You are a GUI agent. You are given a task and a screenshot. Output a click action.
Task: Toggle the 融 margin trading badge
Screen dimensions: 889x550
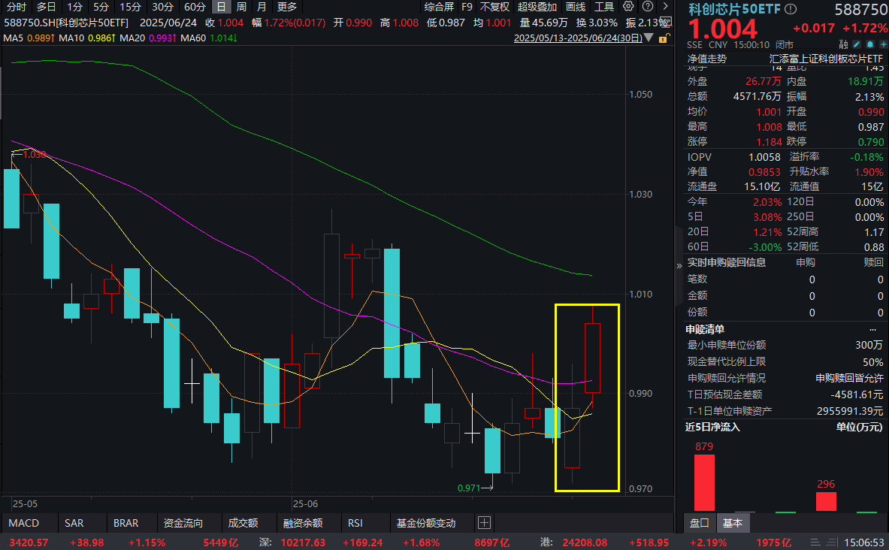click(843, 44)
